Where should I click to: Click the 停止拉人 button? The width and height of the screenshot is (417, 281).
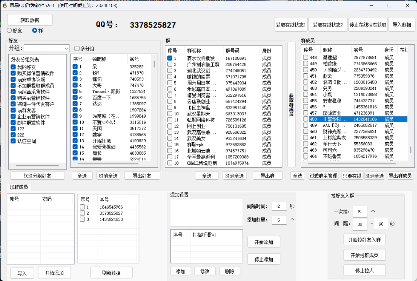(364, 271)
